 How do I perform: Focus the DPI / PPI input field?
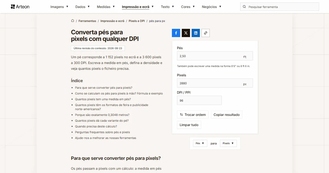(x=199, y=101)
